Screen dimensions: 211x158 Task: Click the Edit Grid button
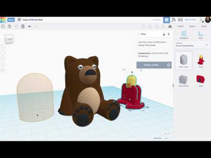[167, 134]
